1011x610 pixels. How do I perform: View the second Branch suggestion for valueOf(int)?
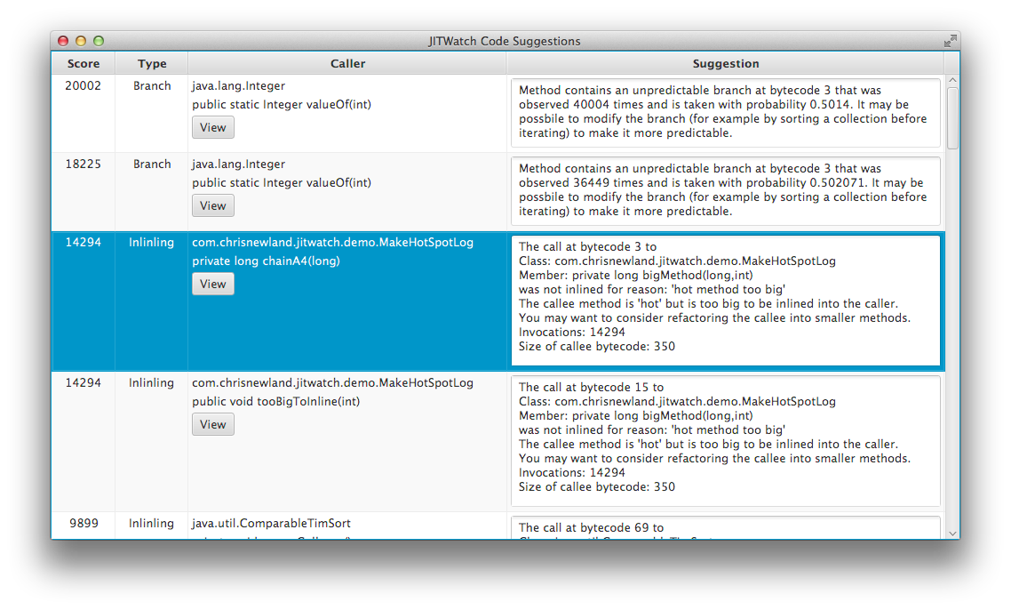click(212, 205)
